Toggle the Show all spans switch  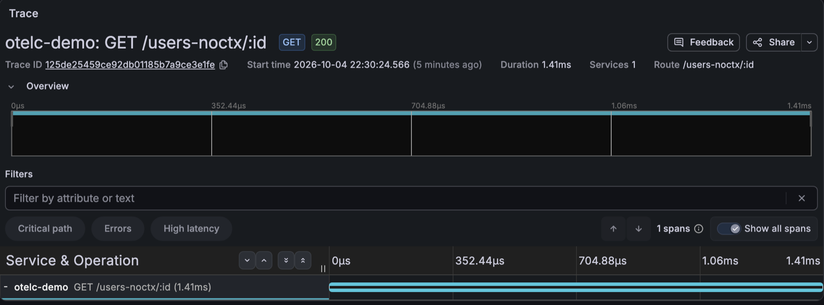[729, 228]
